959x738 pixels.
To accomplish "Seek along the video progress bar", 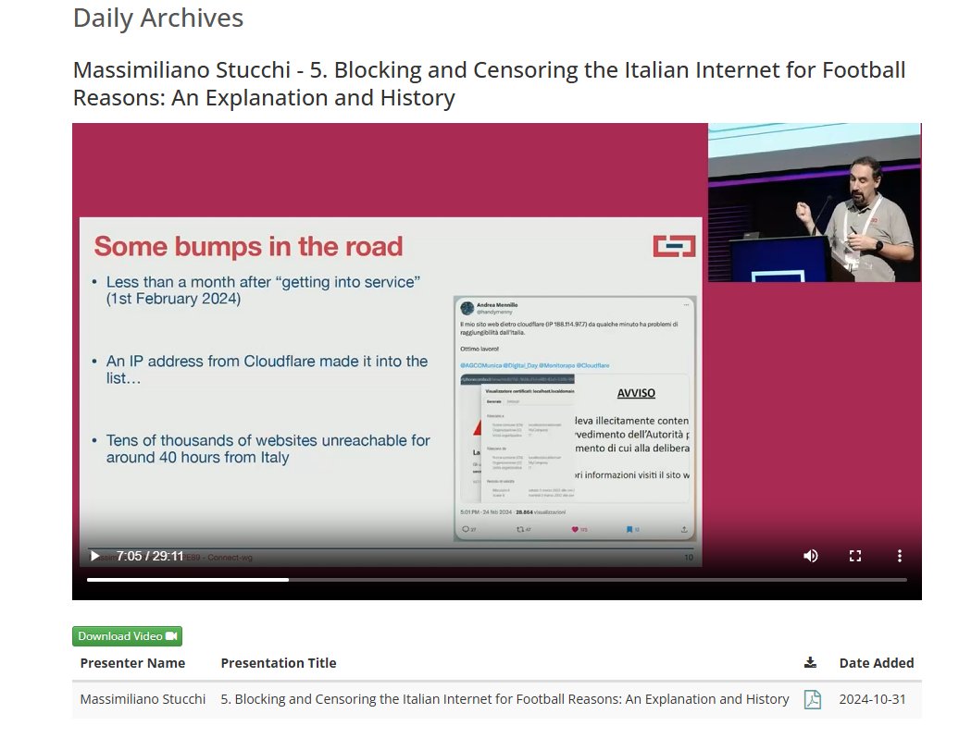I will click(496, 580).
